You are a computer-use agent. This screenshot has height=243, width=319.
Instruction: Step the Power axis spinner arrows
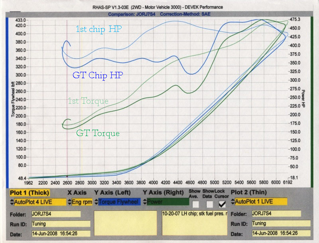pyautogui.click(x=145, y=202)
